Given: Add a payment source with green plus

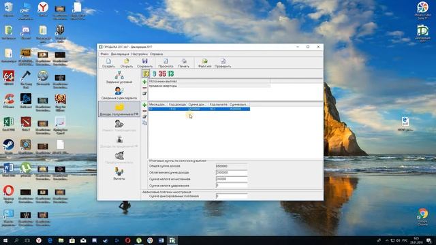Looking at the screenshot, I should click(144, 82).
